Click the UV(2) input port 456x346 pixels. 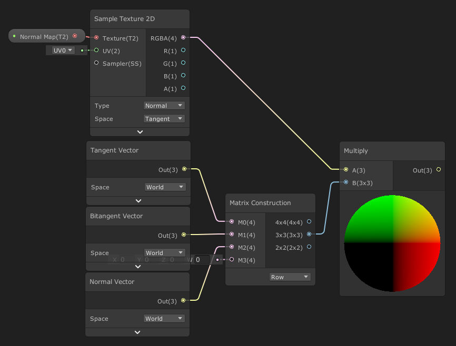pos(96,50)
